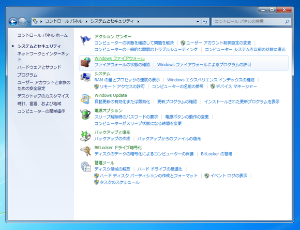
Task: Select ネットワークとインターネット in sidebar
Action: 43,56
